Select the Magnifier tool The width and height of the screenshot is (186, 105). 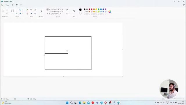pyautogui.click(x=35, y=14)
